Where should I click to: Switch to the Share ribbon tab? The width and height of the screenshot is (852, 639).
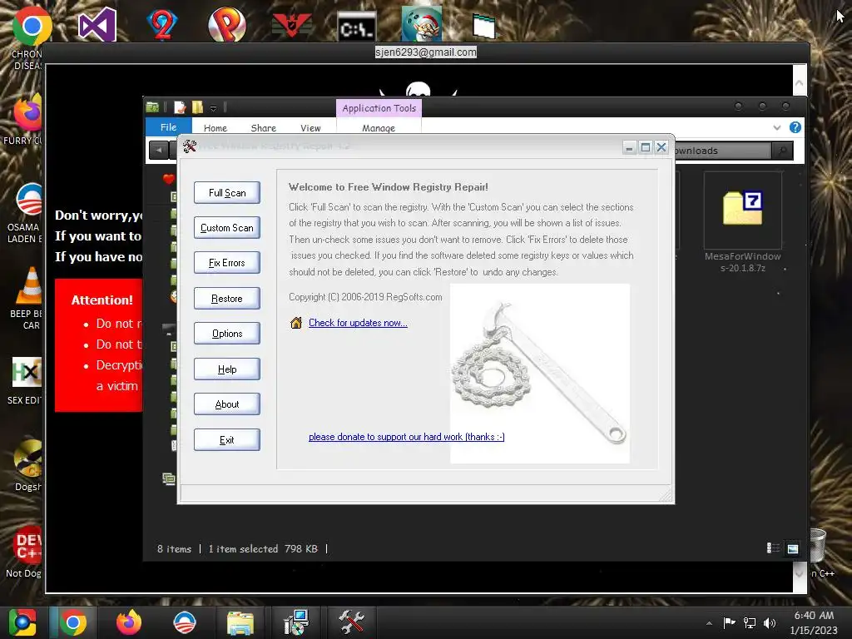pyautogui.click(x=264, y=128)
